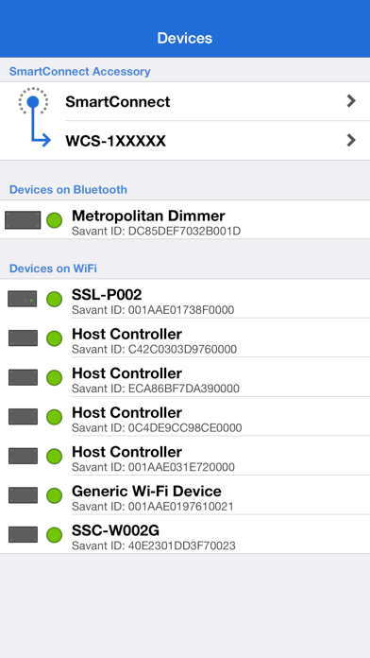Screen dimensions: 370x658
Task: Tap the Metropolitan Dimmer green status dot
Action: (x=54, y=220)
